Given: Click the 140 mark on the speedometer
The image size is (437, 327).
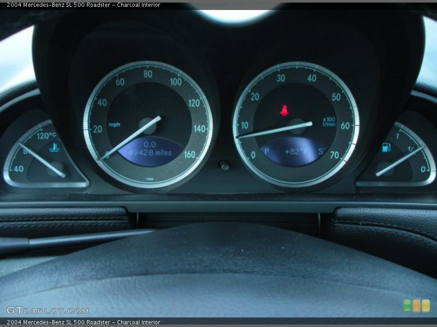Looking at the screenshot, I should point(199,129).
